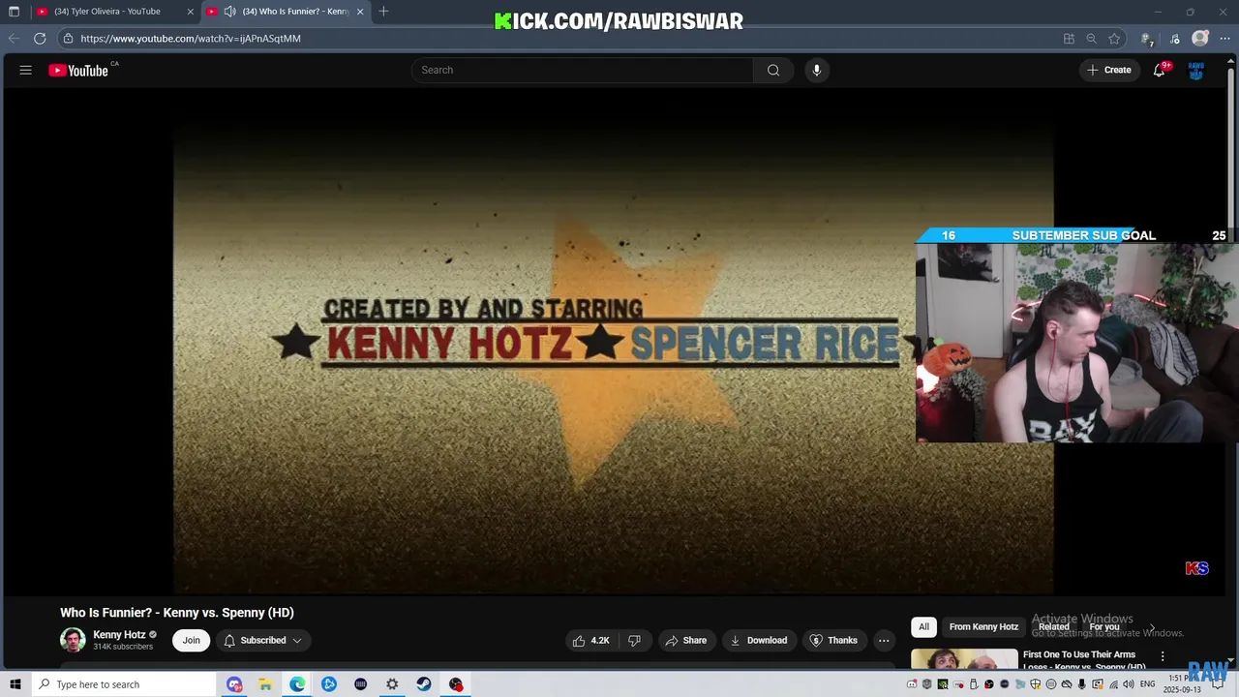Click the YouTube search magnifier button
Viewport: 1239px width, 697px height.
coord(773,70)
